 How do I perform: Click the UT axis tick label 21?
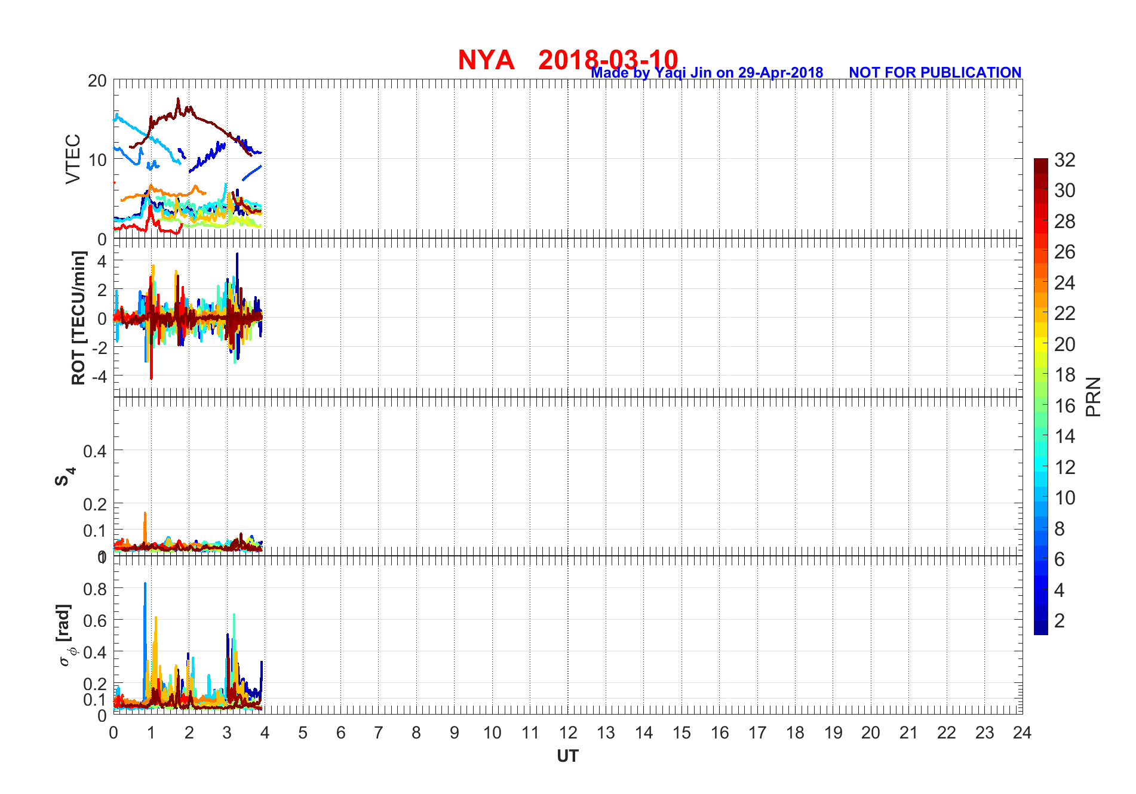908,733
